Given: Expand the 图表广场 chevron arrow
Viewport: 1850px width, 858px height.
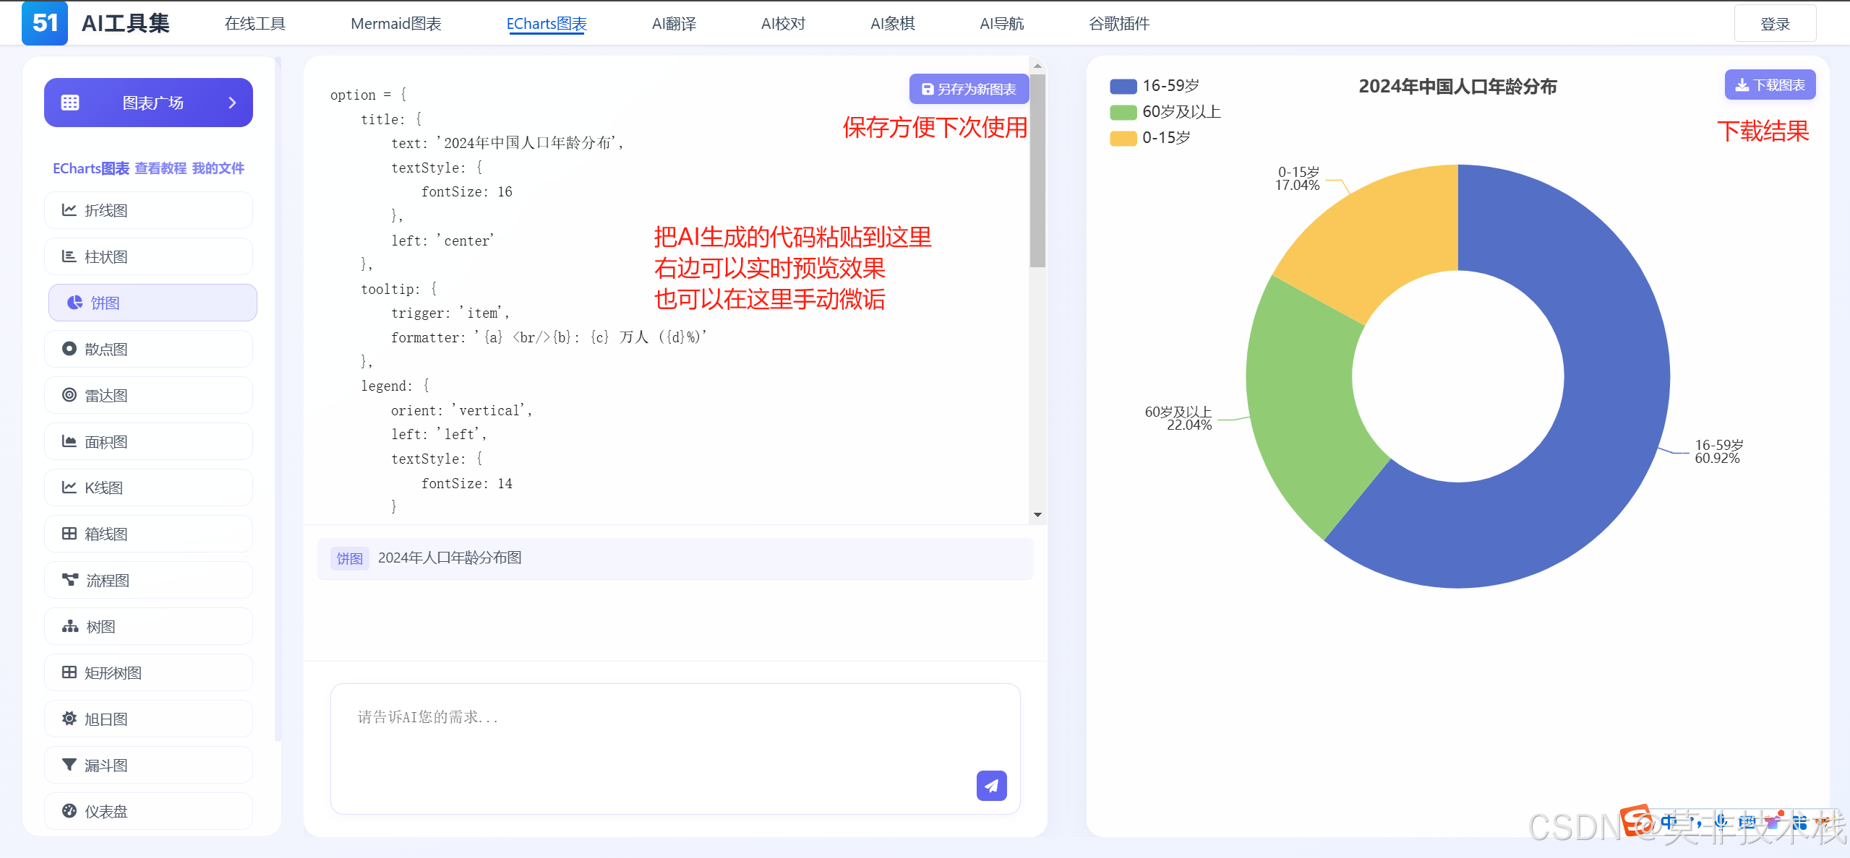Looking at the screenshot, I should coord(232,103).
